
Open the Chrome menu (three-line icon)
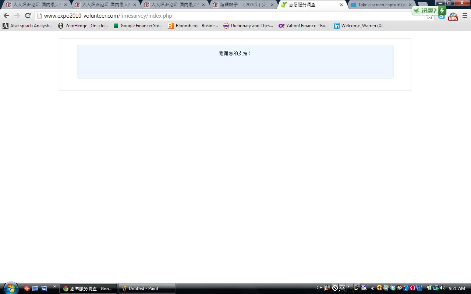click(465, 16)
